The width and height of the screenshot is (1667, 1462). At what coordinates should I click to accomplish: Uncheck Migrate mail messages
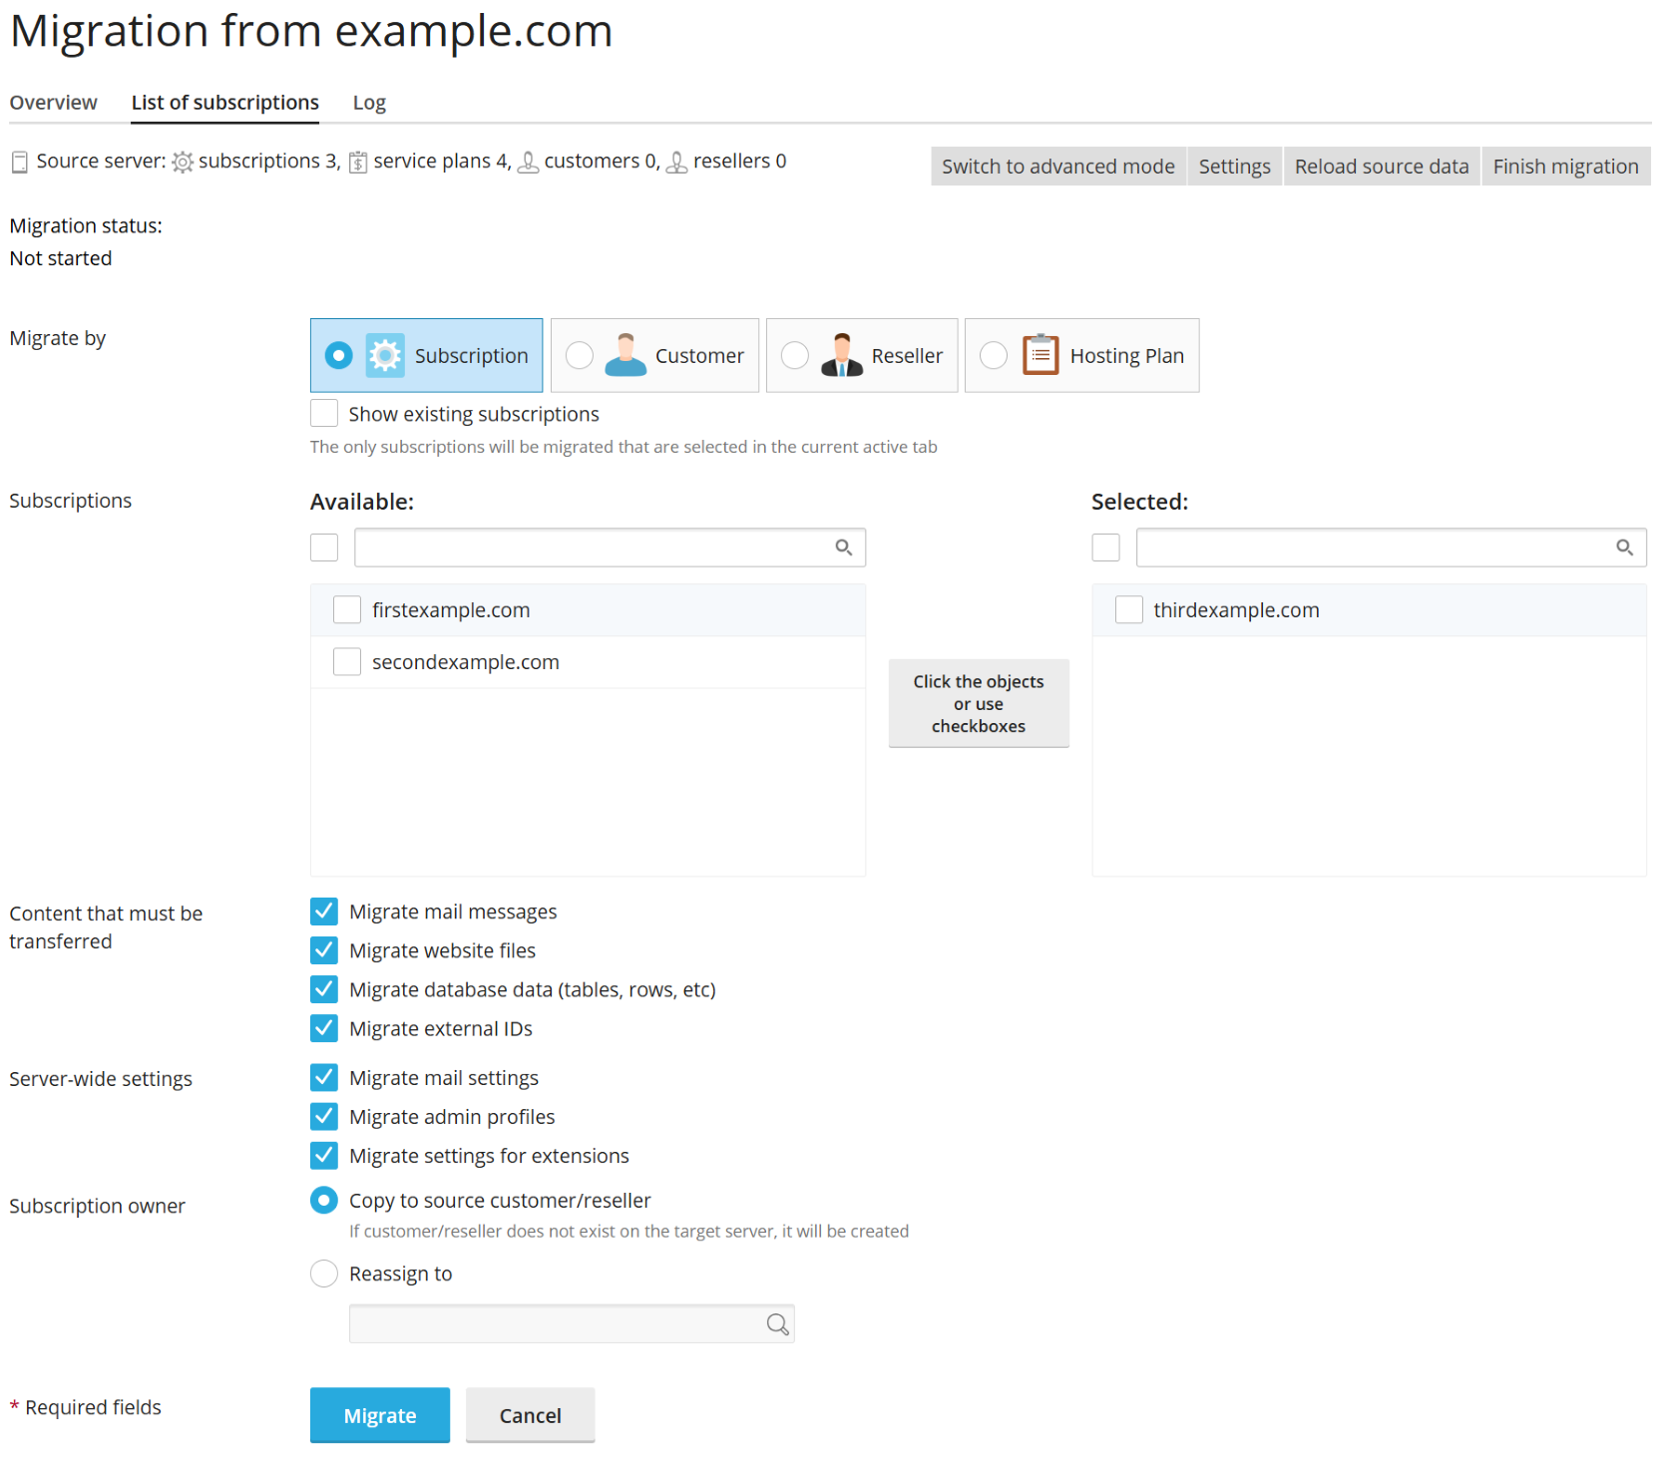click(324, 912)
